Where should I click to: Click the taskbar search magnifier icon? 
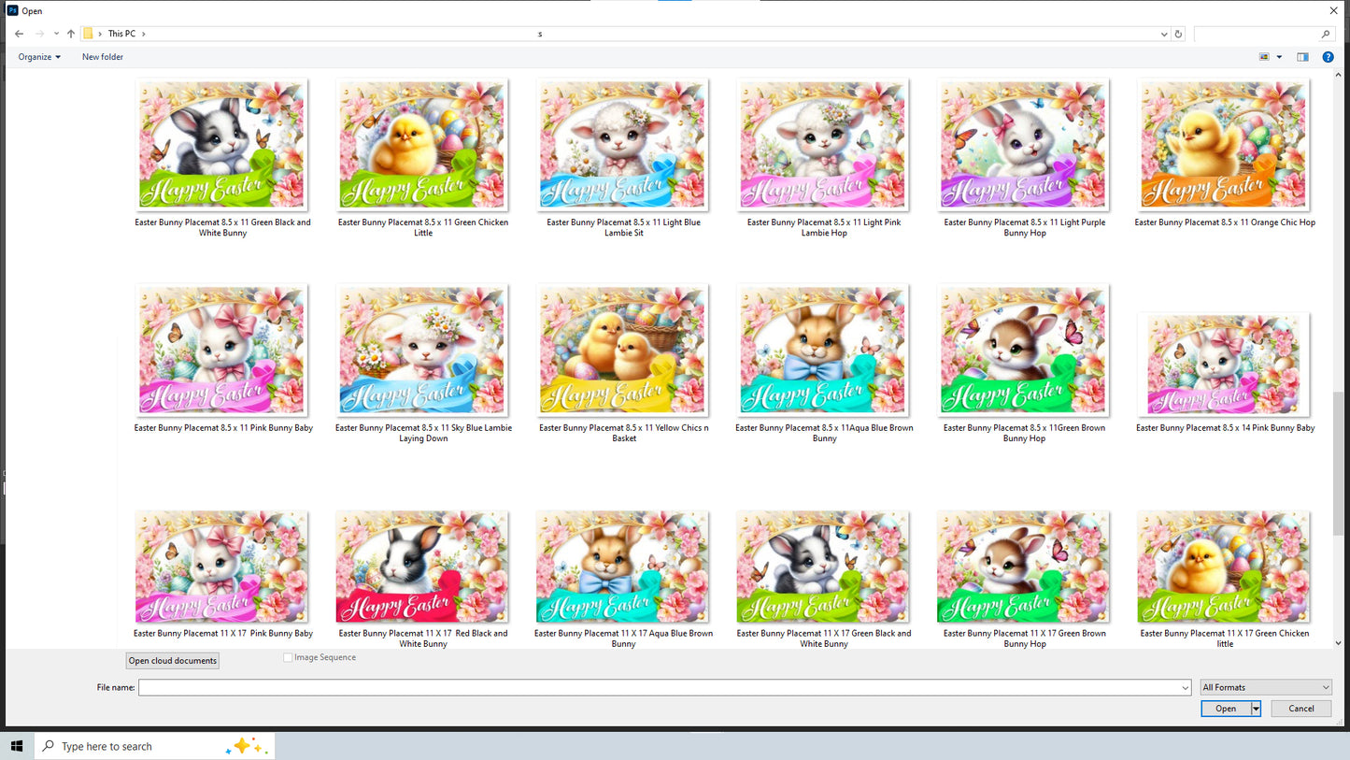[x=49, y=746]
